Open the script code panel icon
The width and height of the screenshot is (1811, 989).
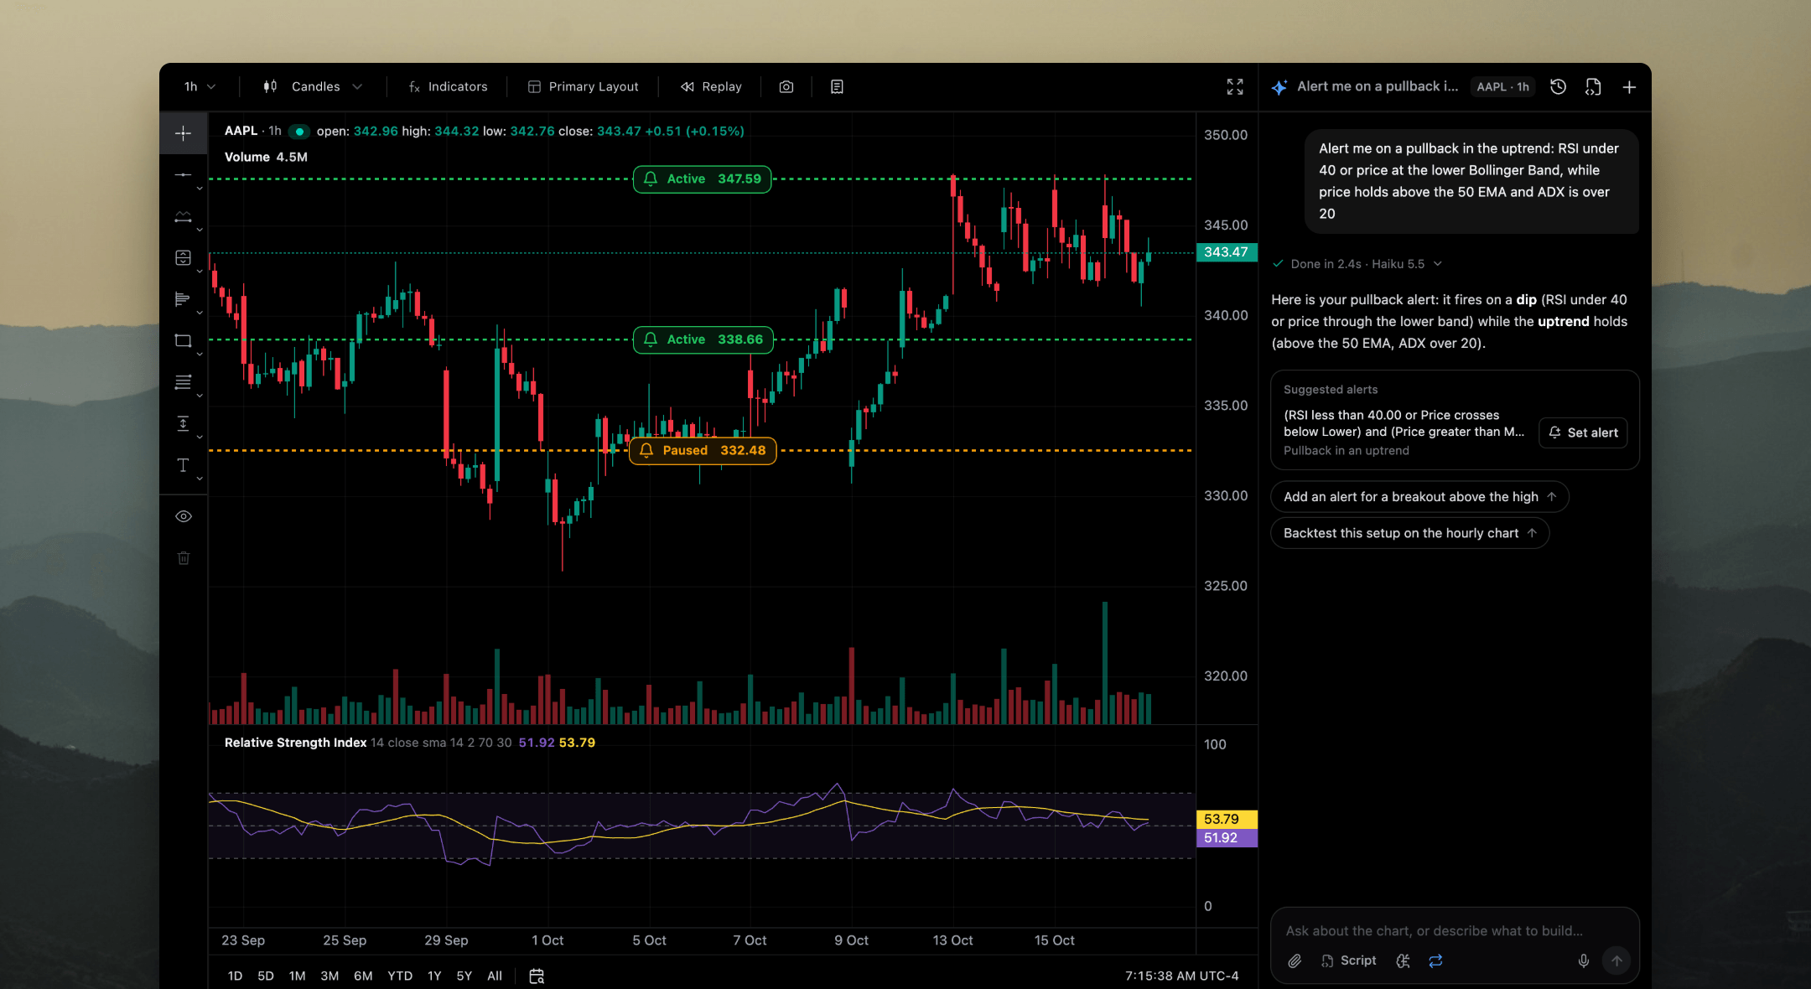(x=1593, y=86)
